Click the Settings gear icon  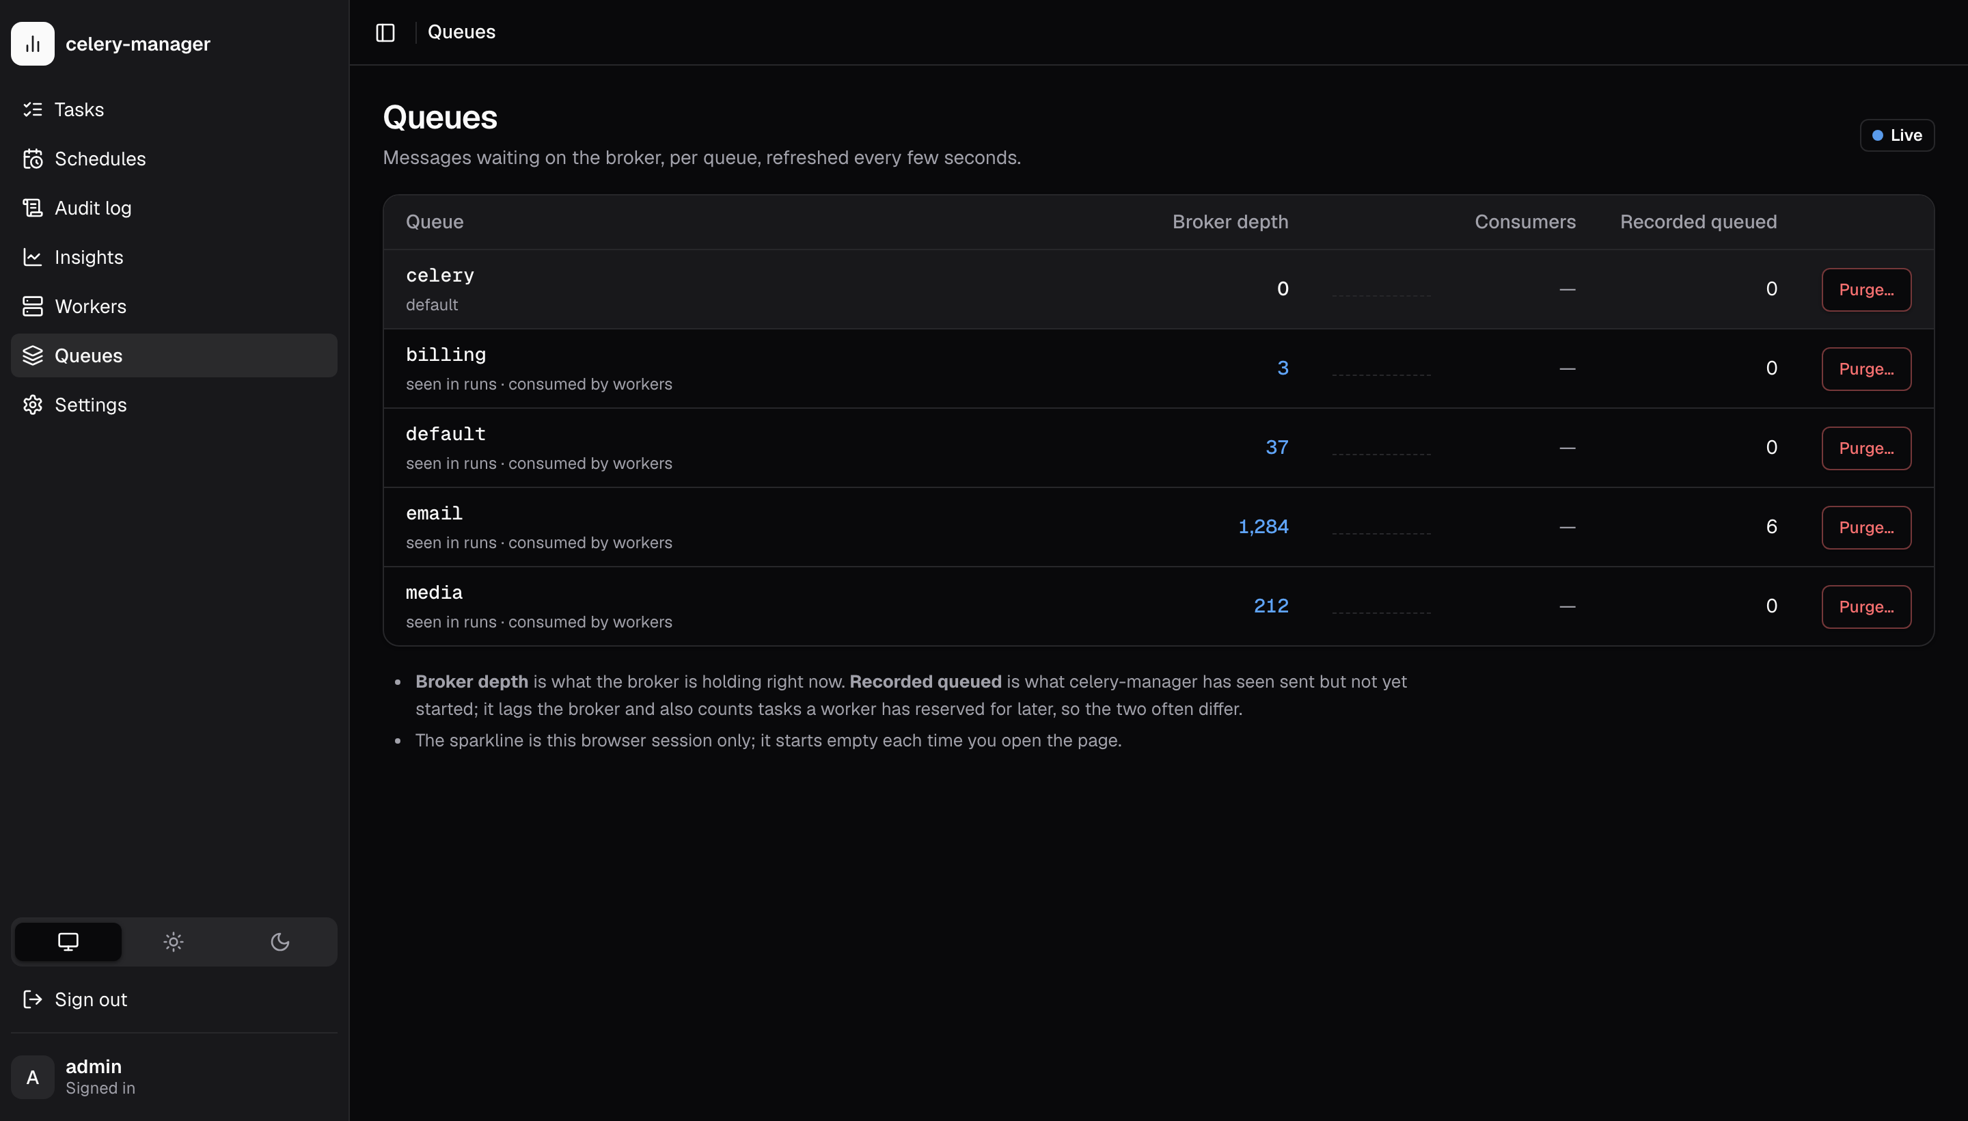[32, 405]
